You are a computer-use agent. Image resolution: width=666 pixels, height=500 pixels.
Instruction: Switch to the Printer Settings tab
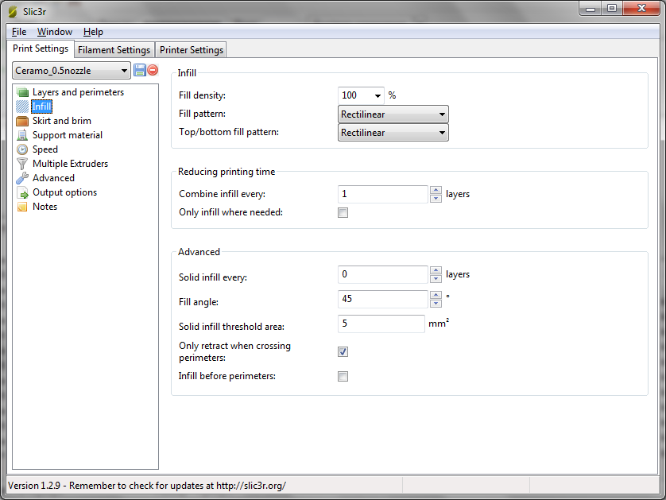[x=191, y=50]
